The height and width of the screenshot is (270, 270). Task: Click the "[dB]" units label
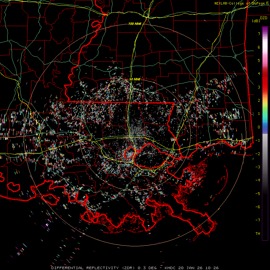tap(256, 21)
